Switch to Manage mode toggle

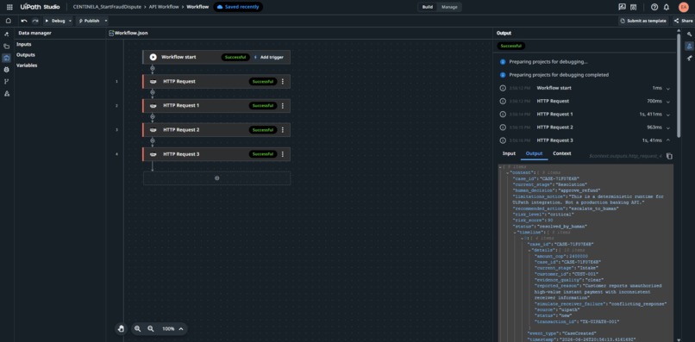[x=449, y=7]
